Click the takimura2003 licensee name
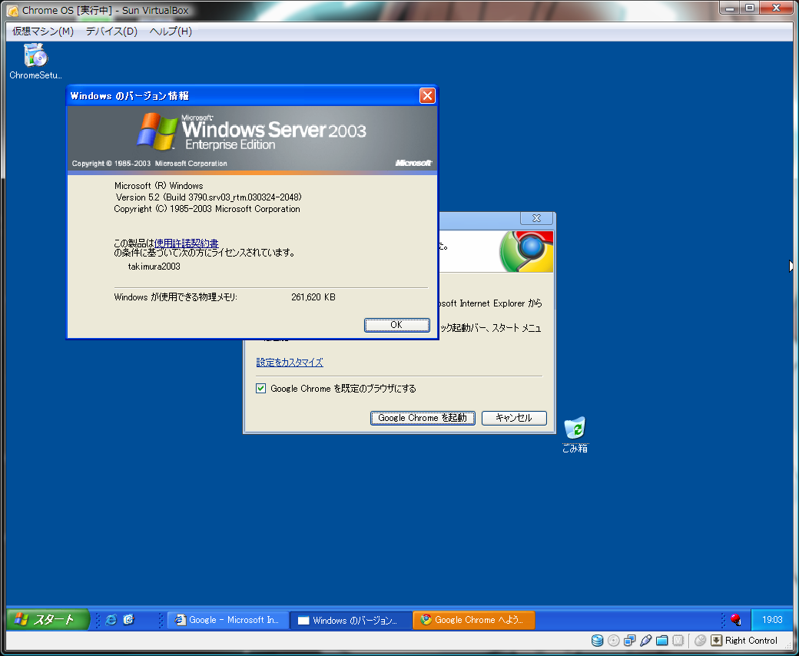Image resolution: width=799 pixels, height=656 pixels. (154, 267)
